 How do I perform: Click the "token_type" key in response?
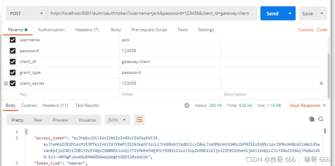point(49,163)
